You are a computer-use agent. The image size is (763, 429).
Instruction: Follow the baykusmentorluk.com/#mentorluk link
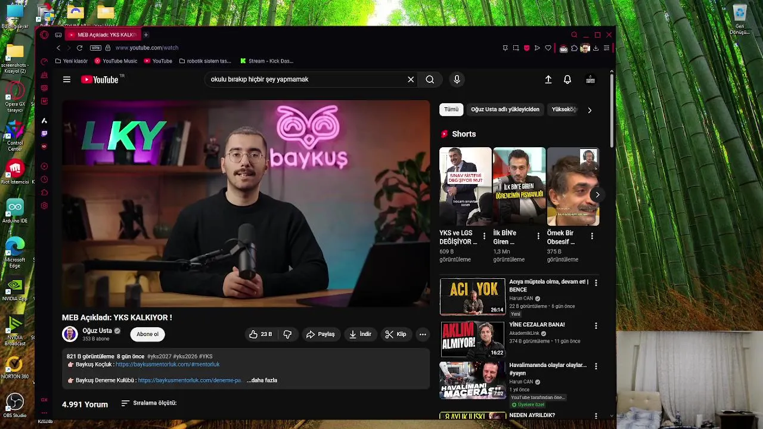[x=168, y=364]
